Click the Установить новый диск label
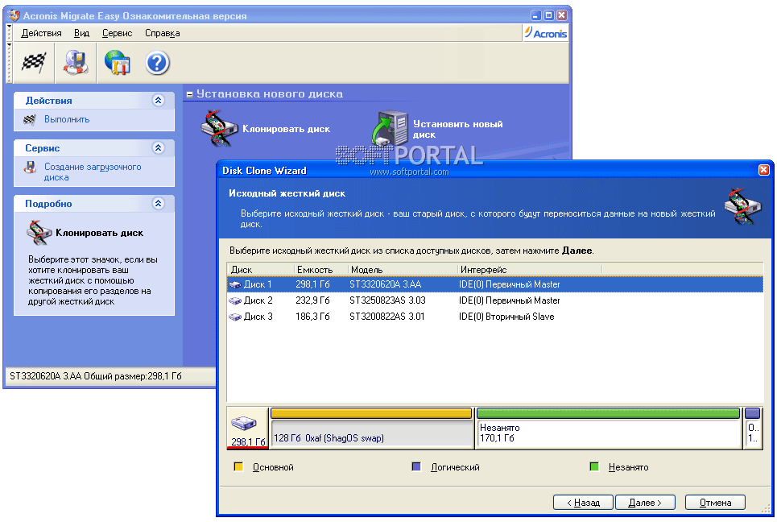 pyautogui.click(x=458, y=129)
